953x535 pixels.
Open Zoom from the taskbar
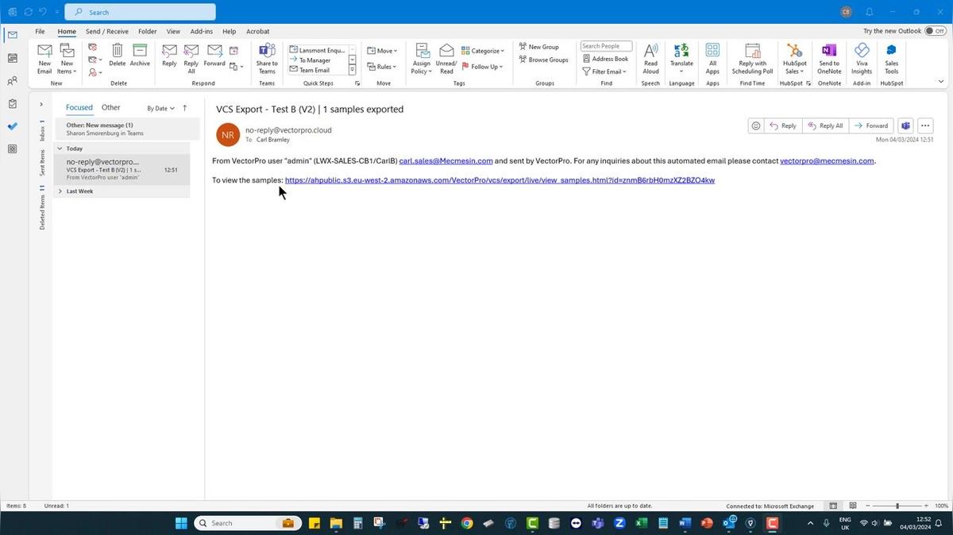(619, 523)
